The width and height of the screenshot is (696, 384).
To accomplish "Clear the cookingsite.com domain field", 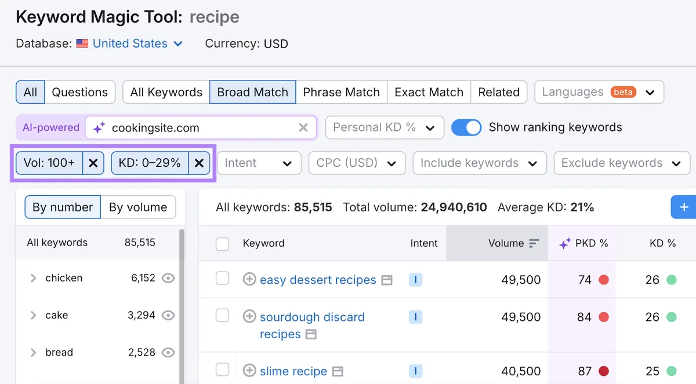I will (303, 127).
